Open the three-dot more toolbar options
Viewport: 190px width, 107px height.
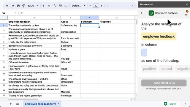pyautogui.click(x=108, y=6)
